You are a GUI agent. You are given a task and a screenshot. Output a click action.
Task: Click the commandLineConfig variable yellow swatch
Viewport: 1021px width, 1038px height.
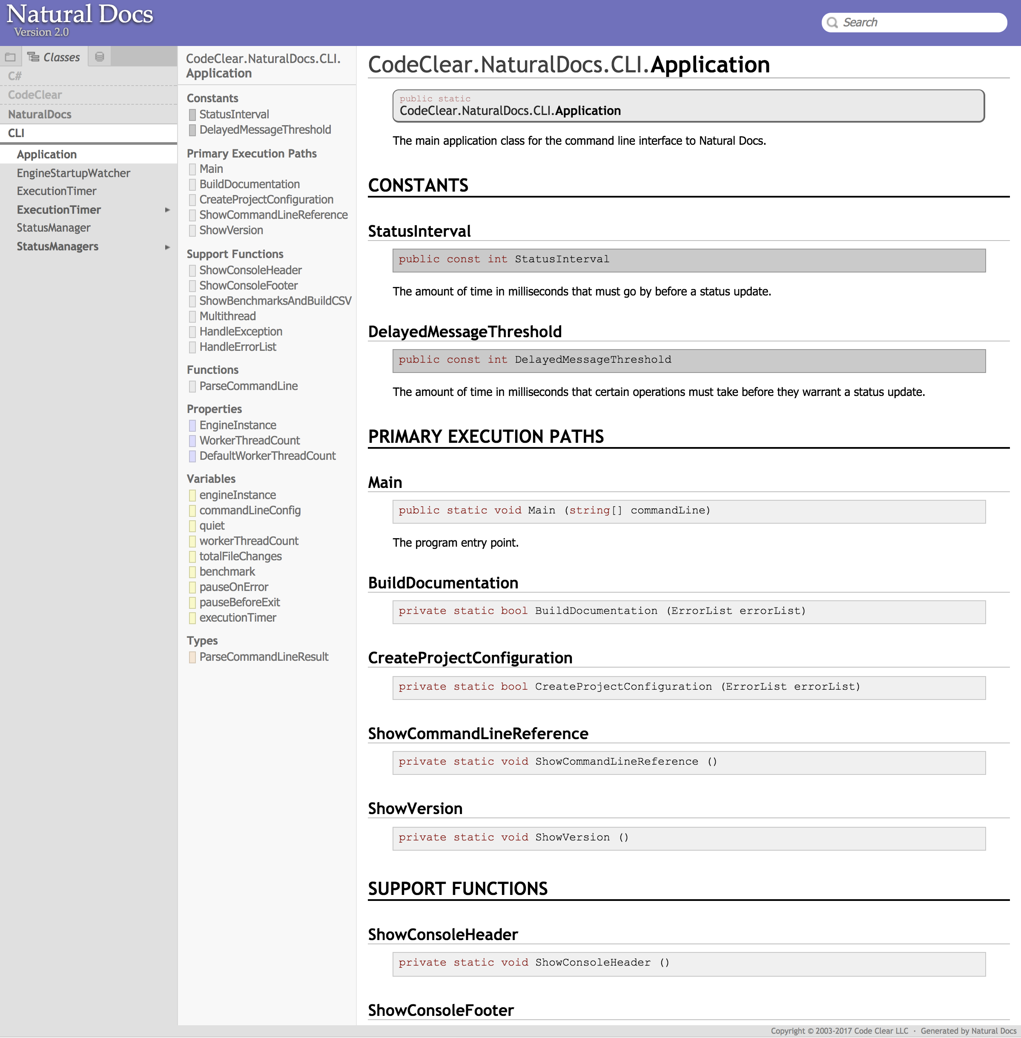(192, 511)
